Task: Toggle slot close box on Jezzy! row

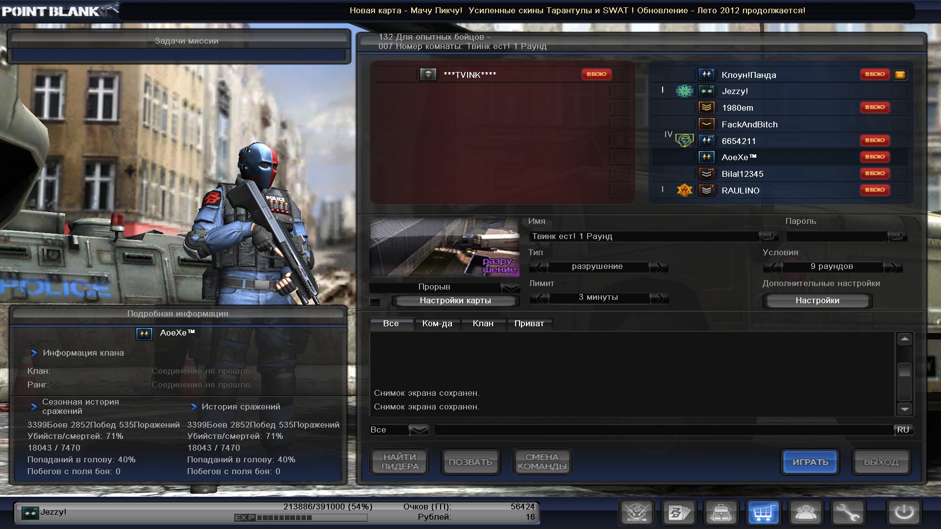Action: point(900,91)
